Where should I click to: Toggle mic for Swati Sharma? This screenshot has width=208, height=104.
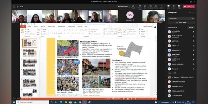point(194,60)
